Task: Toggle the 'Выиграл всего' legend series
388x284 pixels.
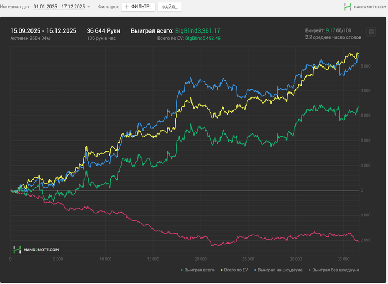Action: (198, 270)
